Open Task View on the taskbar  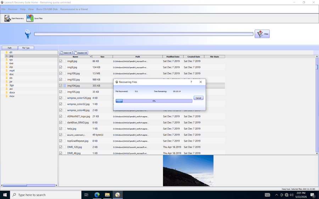tap(86, 195)
